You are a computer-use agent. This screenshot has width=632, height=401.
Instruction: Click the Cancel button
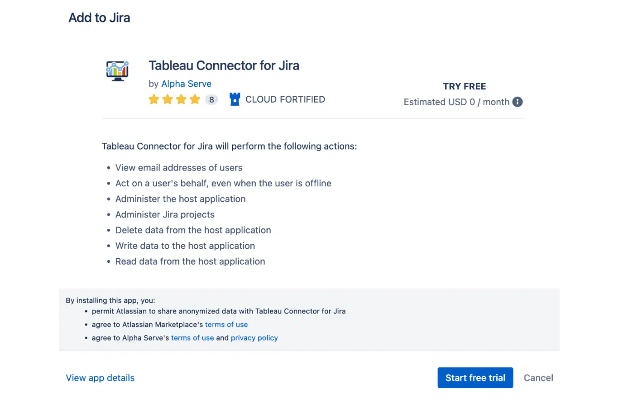pos(538,378)
